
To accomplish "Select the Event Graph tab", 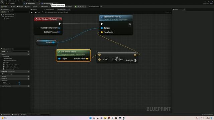I will (x=63, y=10).
